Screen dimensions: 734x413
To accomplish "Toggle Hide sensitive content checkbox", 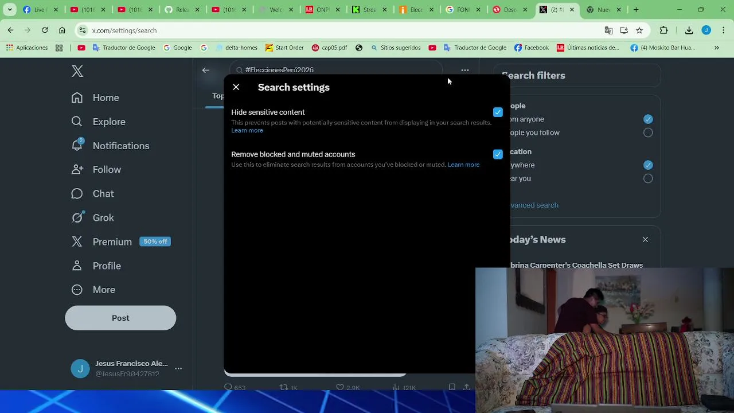I will tap(498, 112).
